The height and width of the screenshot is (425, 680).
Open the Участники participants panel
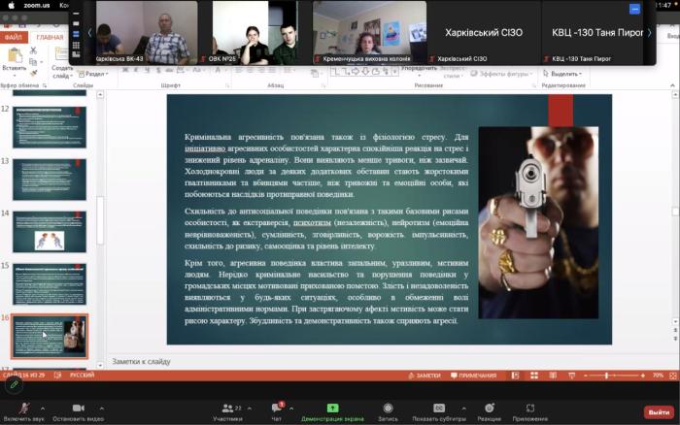pyautogui.click(x=226, y=408)
